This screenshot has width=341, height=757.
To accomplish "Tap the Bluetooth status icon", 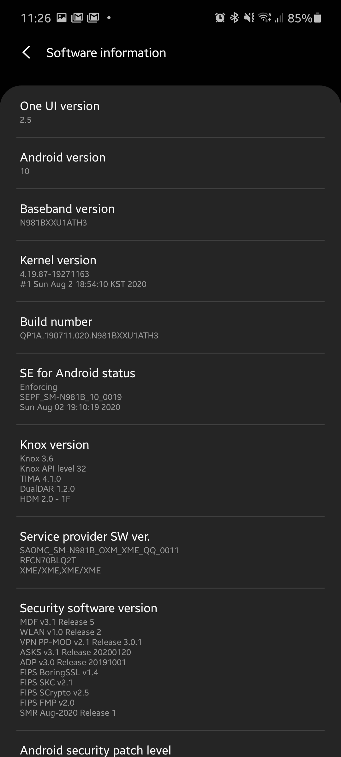I will (235, 18).
